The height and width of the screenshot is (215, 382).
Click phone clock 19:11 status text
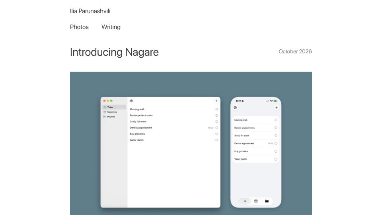pos(238,101)
